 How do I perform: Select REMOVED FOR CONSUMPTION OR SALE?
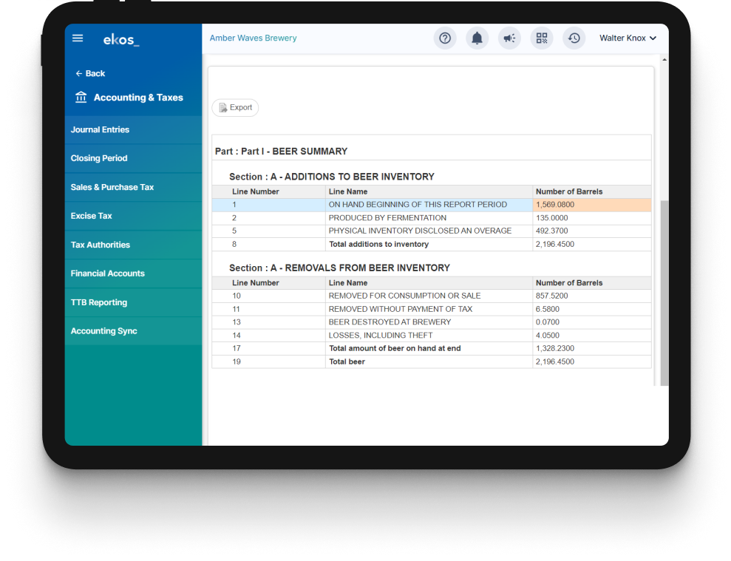[x=404, y=296]
